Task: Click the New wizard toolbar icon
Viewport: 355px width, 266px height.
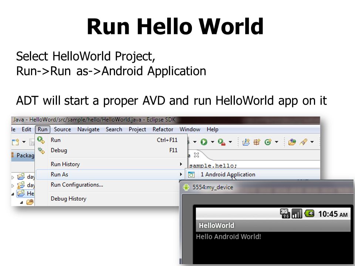Action: click(16, 142)
